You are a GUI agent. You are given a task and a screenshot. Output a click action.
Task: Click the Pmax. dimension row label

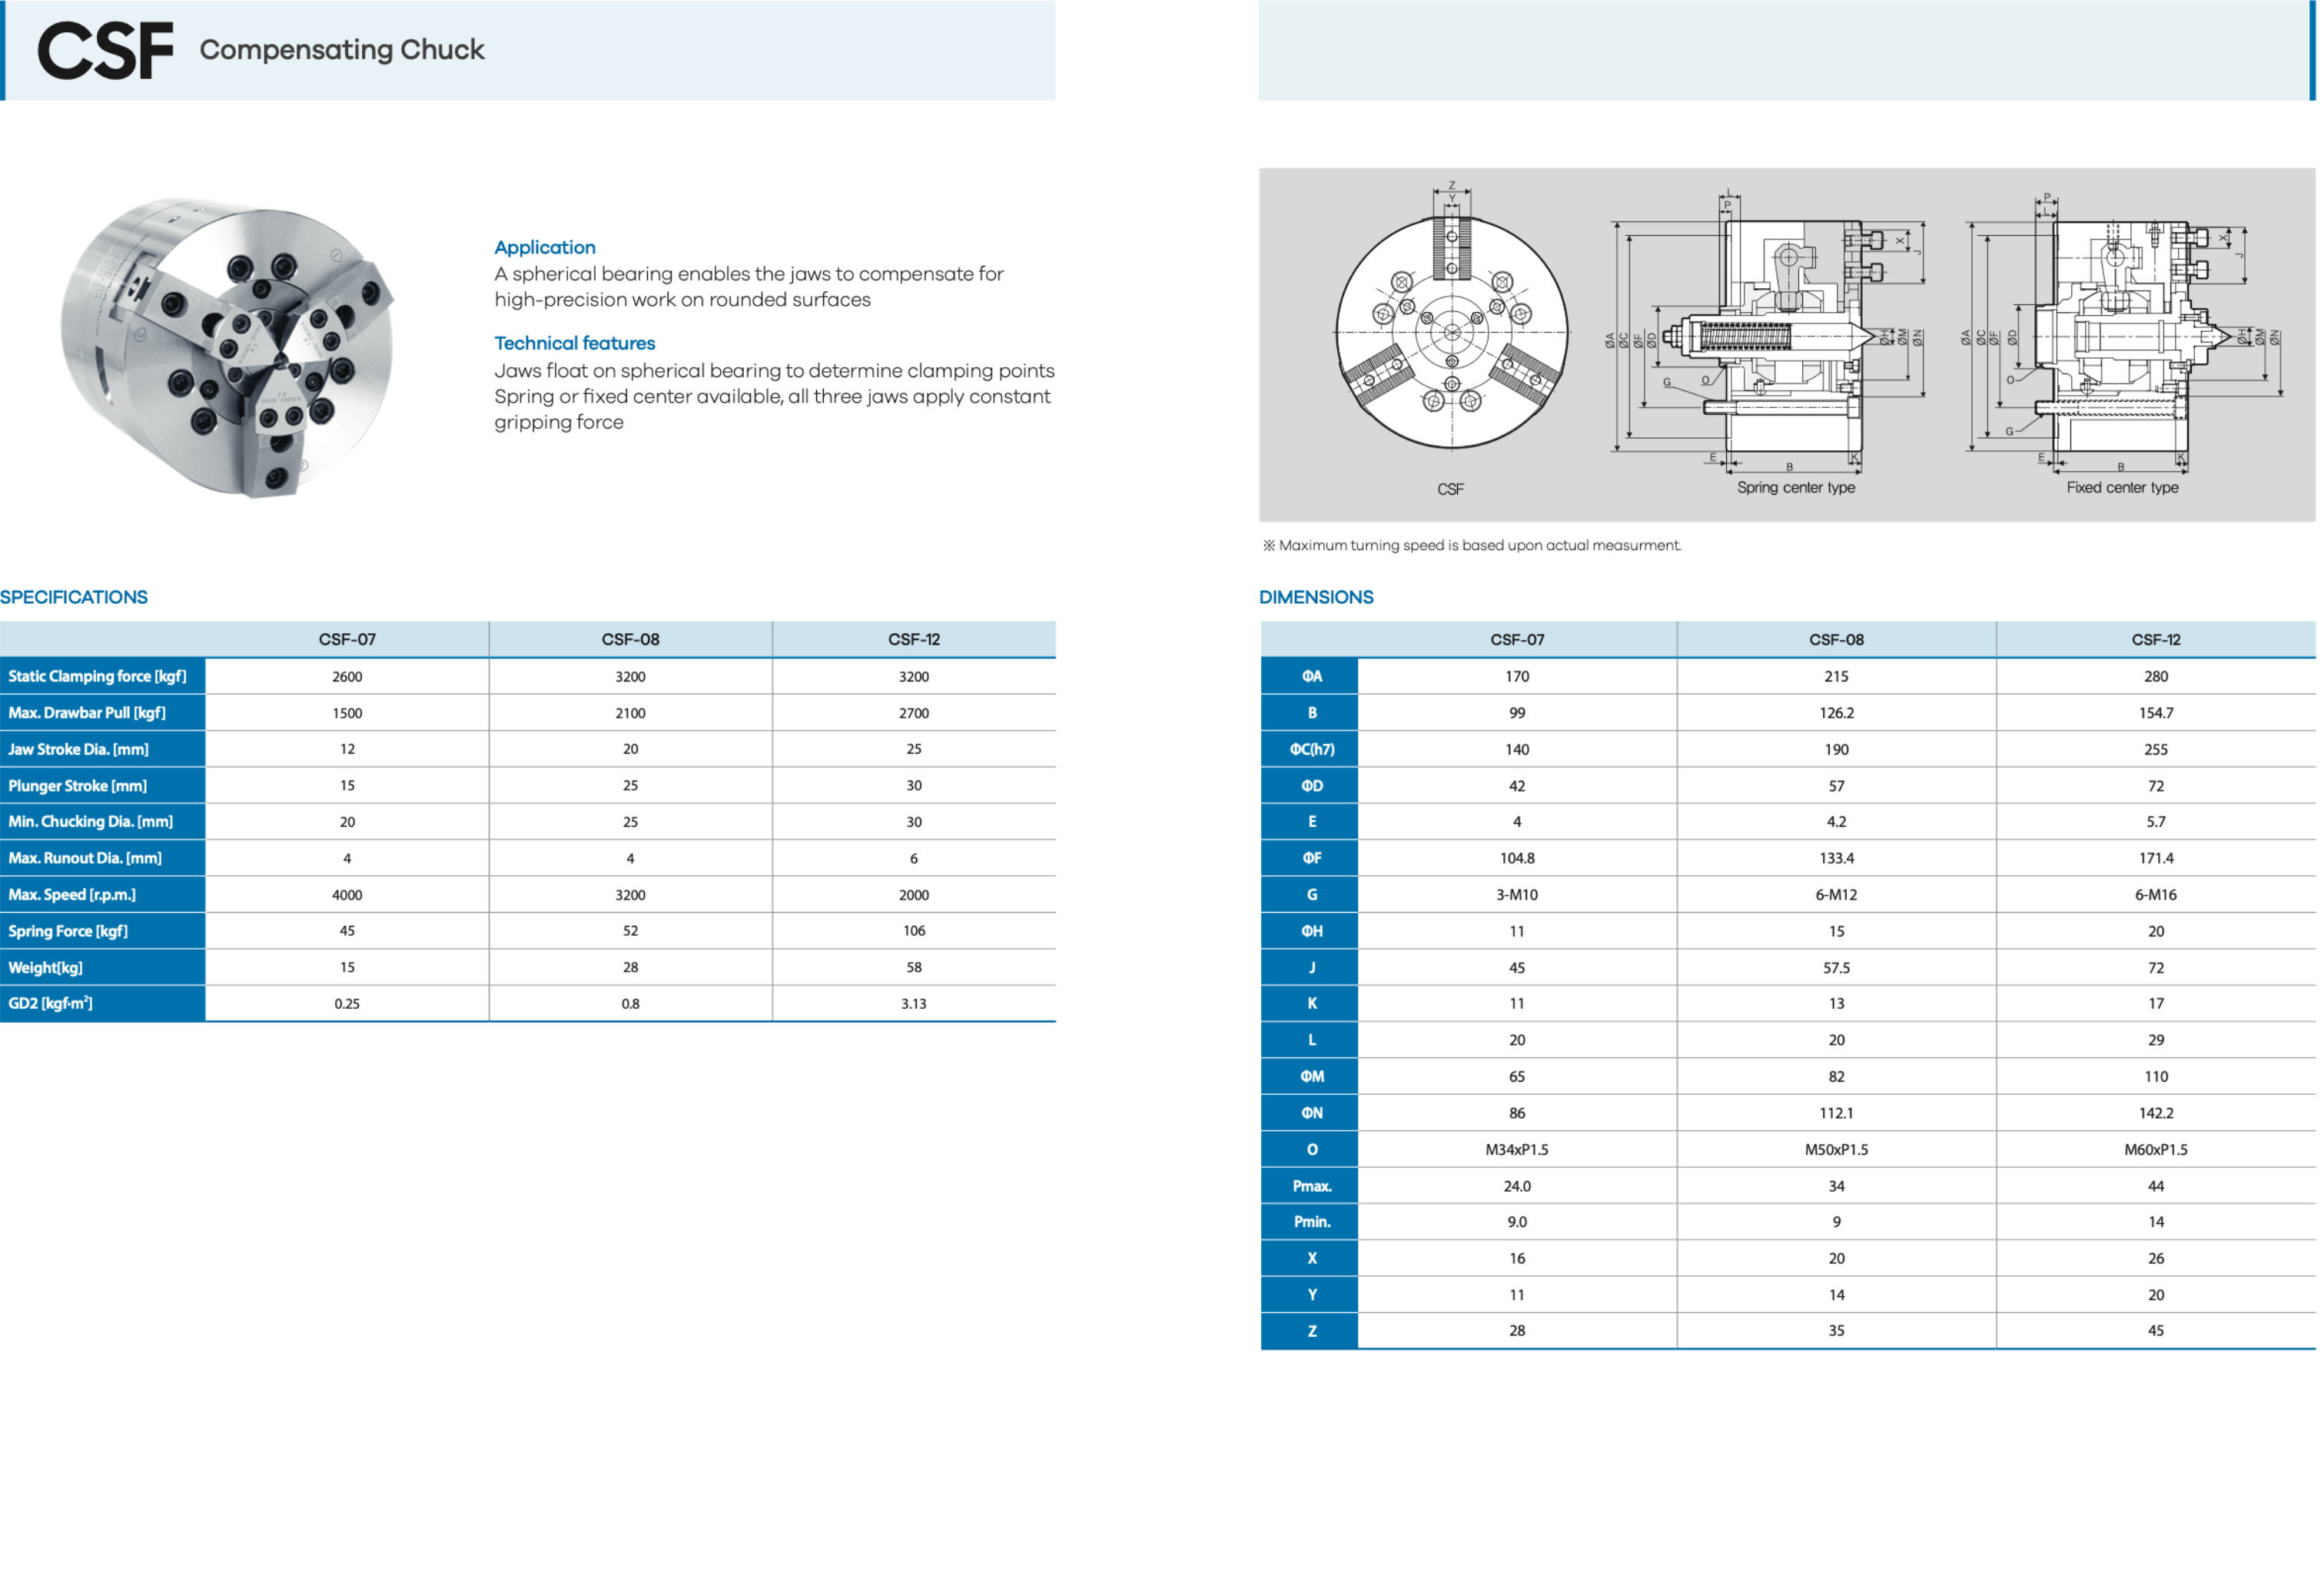(x=1311, y=1186)
